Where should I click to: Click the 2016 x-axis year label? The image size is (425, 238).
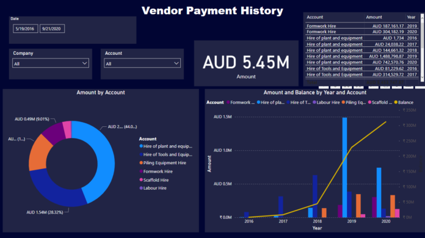(249, 221)
